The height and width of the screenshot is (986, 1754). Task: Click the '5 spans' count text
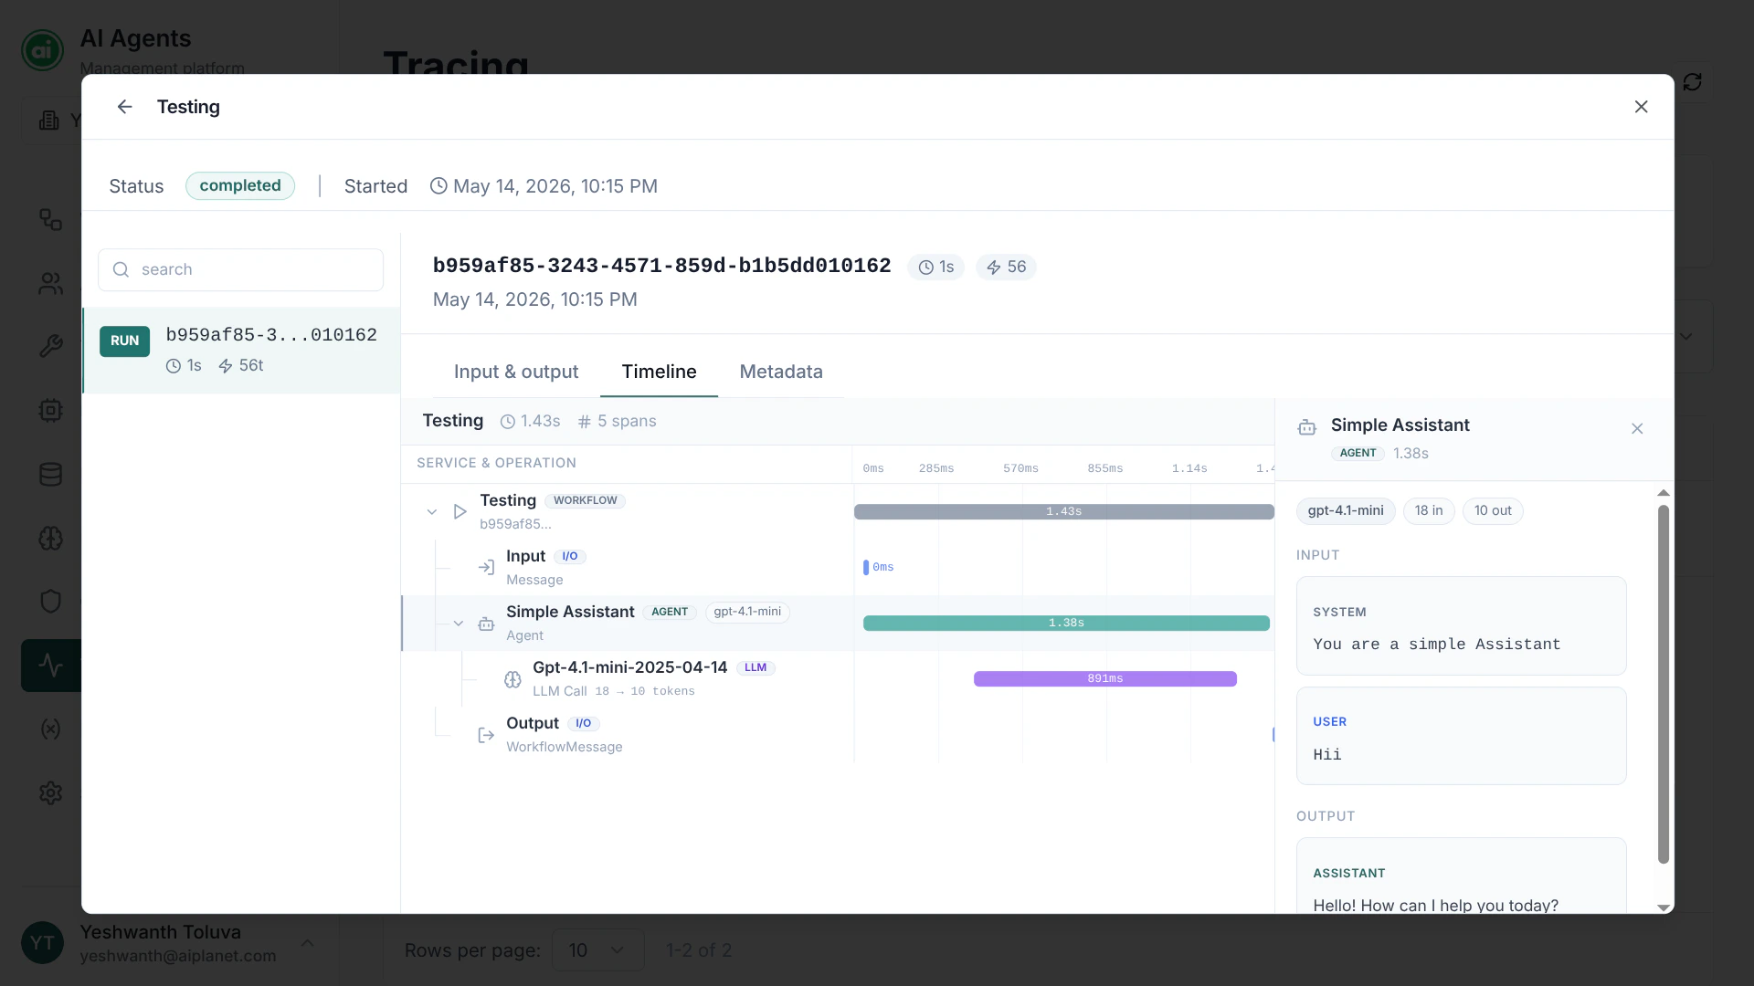pyautogui.click(x=627, y=421)
